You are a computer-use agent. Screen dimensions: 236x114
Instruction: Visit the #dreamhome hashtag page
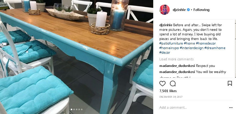point(215,48)
